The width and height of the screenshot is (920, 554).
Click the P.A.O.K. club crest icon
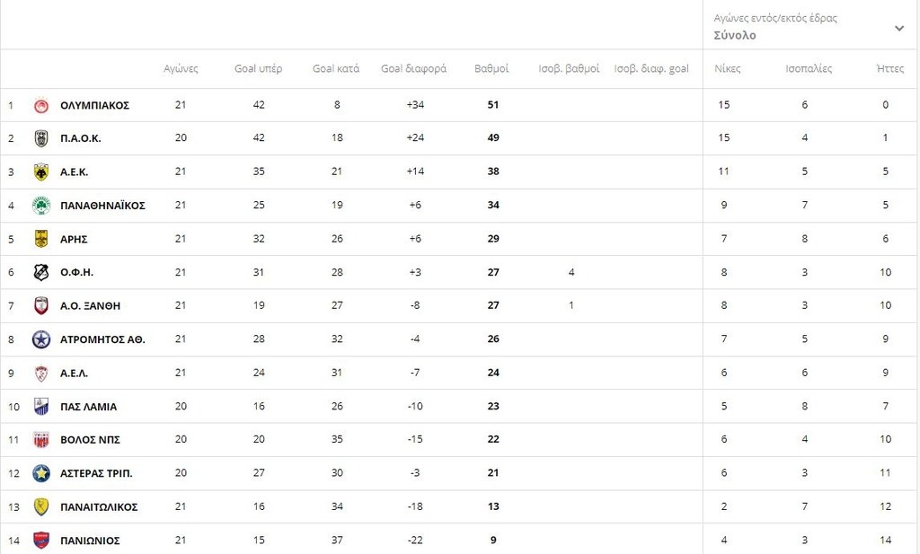(40, 138)
